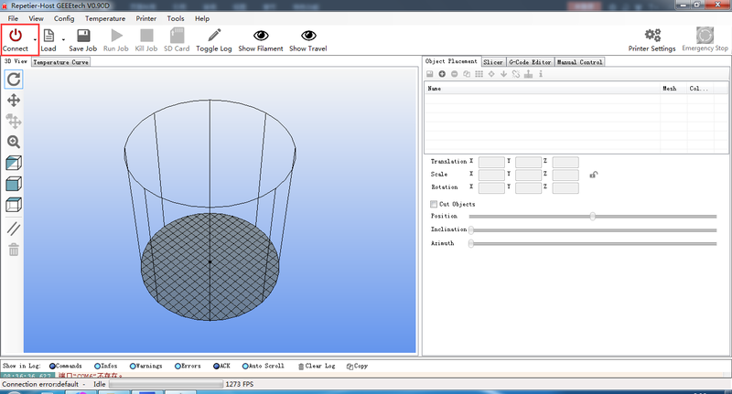Click the Load file icon
Screen dimensions: 732x394
coord(48,36)
